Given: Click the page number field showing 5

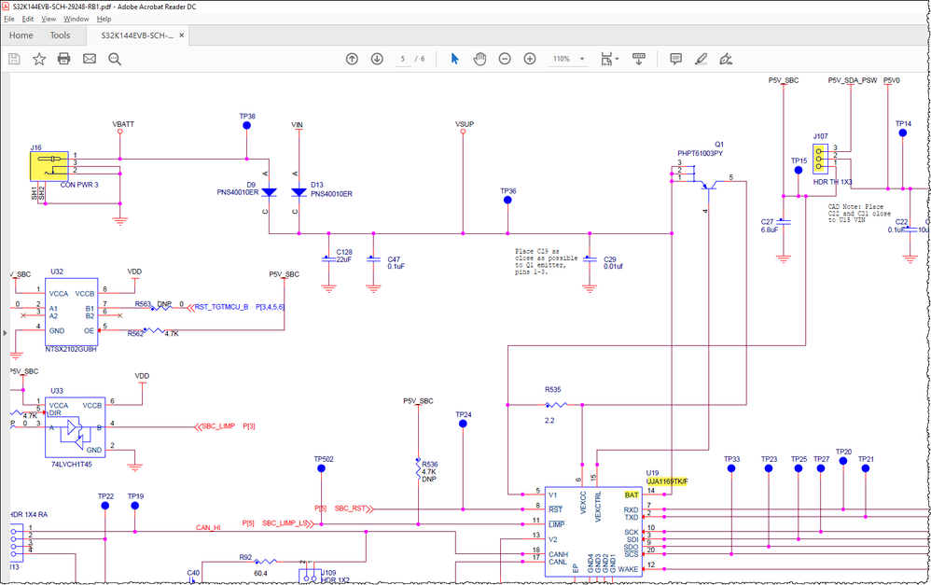Looking at the screenshot, I should [402, 59].
